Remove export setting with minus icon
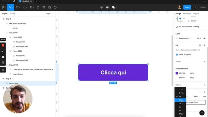Image resolution: width=208 pixels, height=117 pixels. tap(200, 92)
